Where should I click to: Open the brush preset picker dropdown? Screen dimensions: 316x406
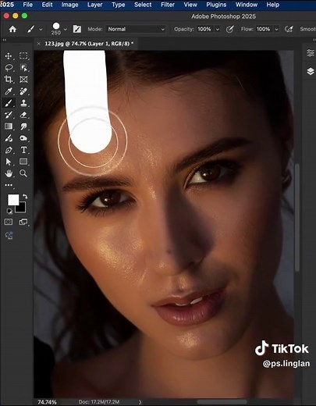(66, 30)
